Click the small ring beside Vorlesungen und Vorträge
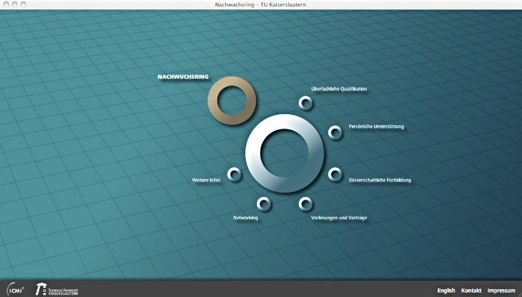The image size is (522, 297). pyautogui.click(x=305, y=204)
